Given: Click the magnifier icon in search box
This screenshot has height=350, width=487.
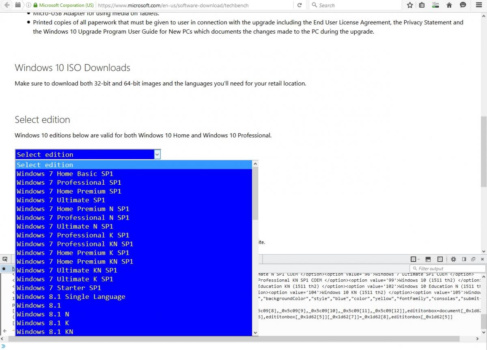Looking at the screenshot, I should click(x=314, y=5).
